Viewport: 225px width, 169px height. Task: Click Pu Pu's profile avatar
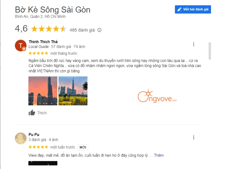[x=21, y=138]
